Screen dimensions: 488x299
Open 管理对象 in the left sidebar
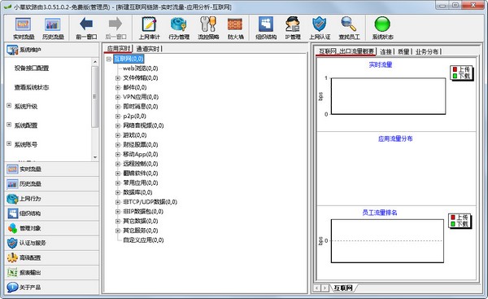pos(52,228)
